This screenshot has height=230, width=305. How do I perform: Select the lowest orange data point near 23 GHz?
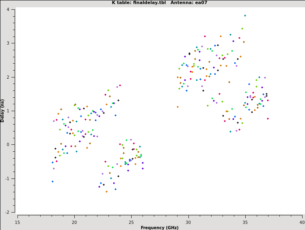coord(107,191)
